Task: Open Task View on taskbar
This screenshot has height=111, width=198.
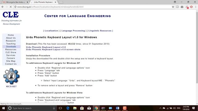Action: [x=60, y=108]
